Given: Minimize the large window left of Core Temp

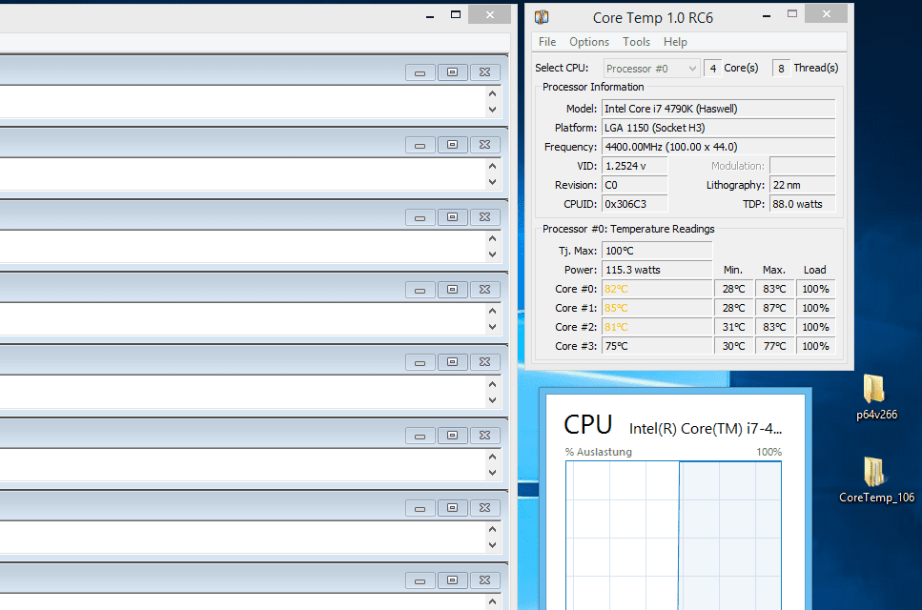Looking at the screenshot, I should point(430,16).
